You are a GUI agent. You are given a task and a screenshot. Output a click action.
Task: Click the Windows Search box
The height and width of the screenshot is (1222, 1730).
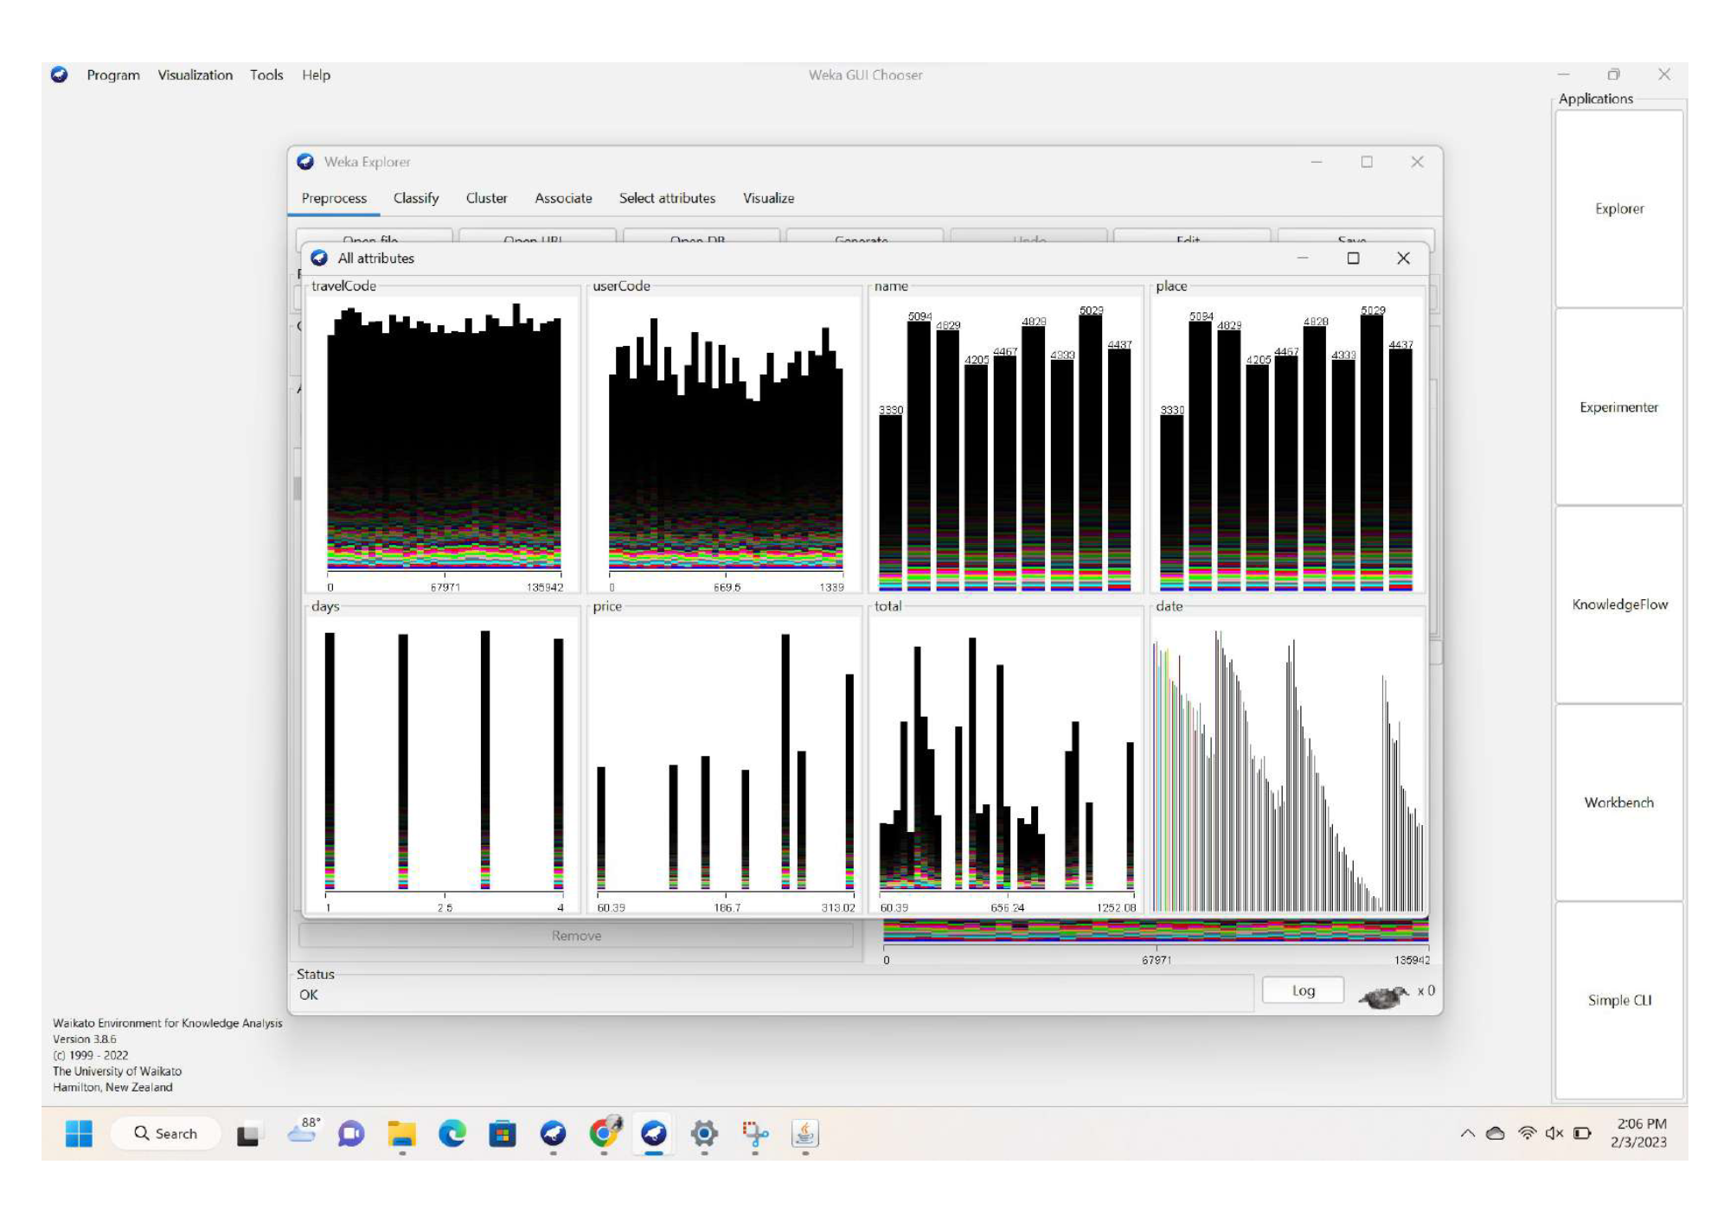coord(165,1134)
